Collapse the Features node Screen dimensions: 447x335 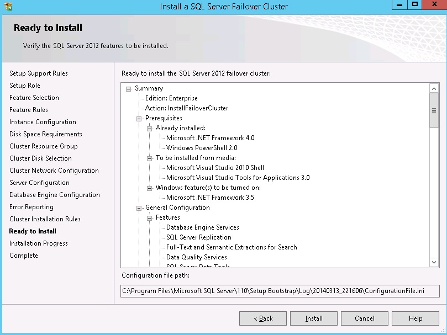pyautogui.click(x=149, y=218)
